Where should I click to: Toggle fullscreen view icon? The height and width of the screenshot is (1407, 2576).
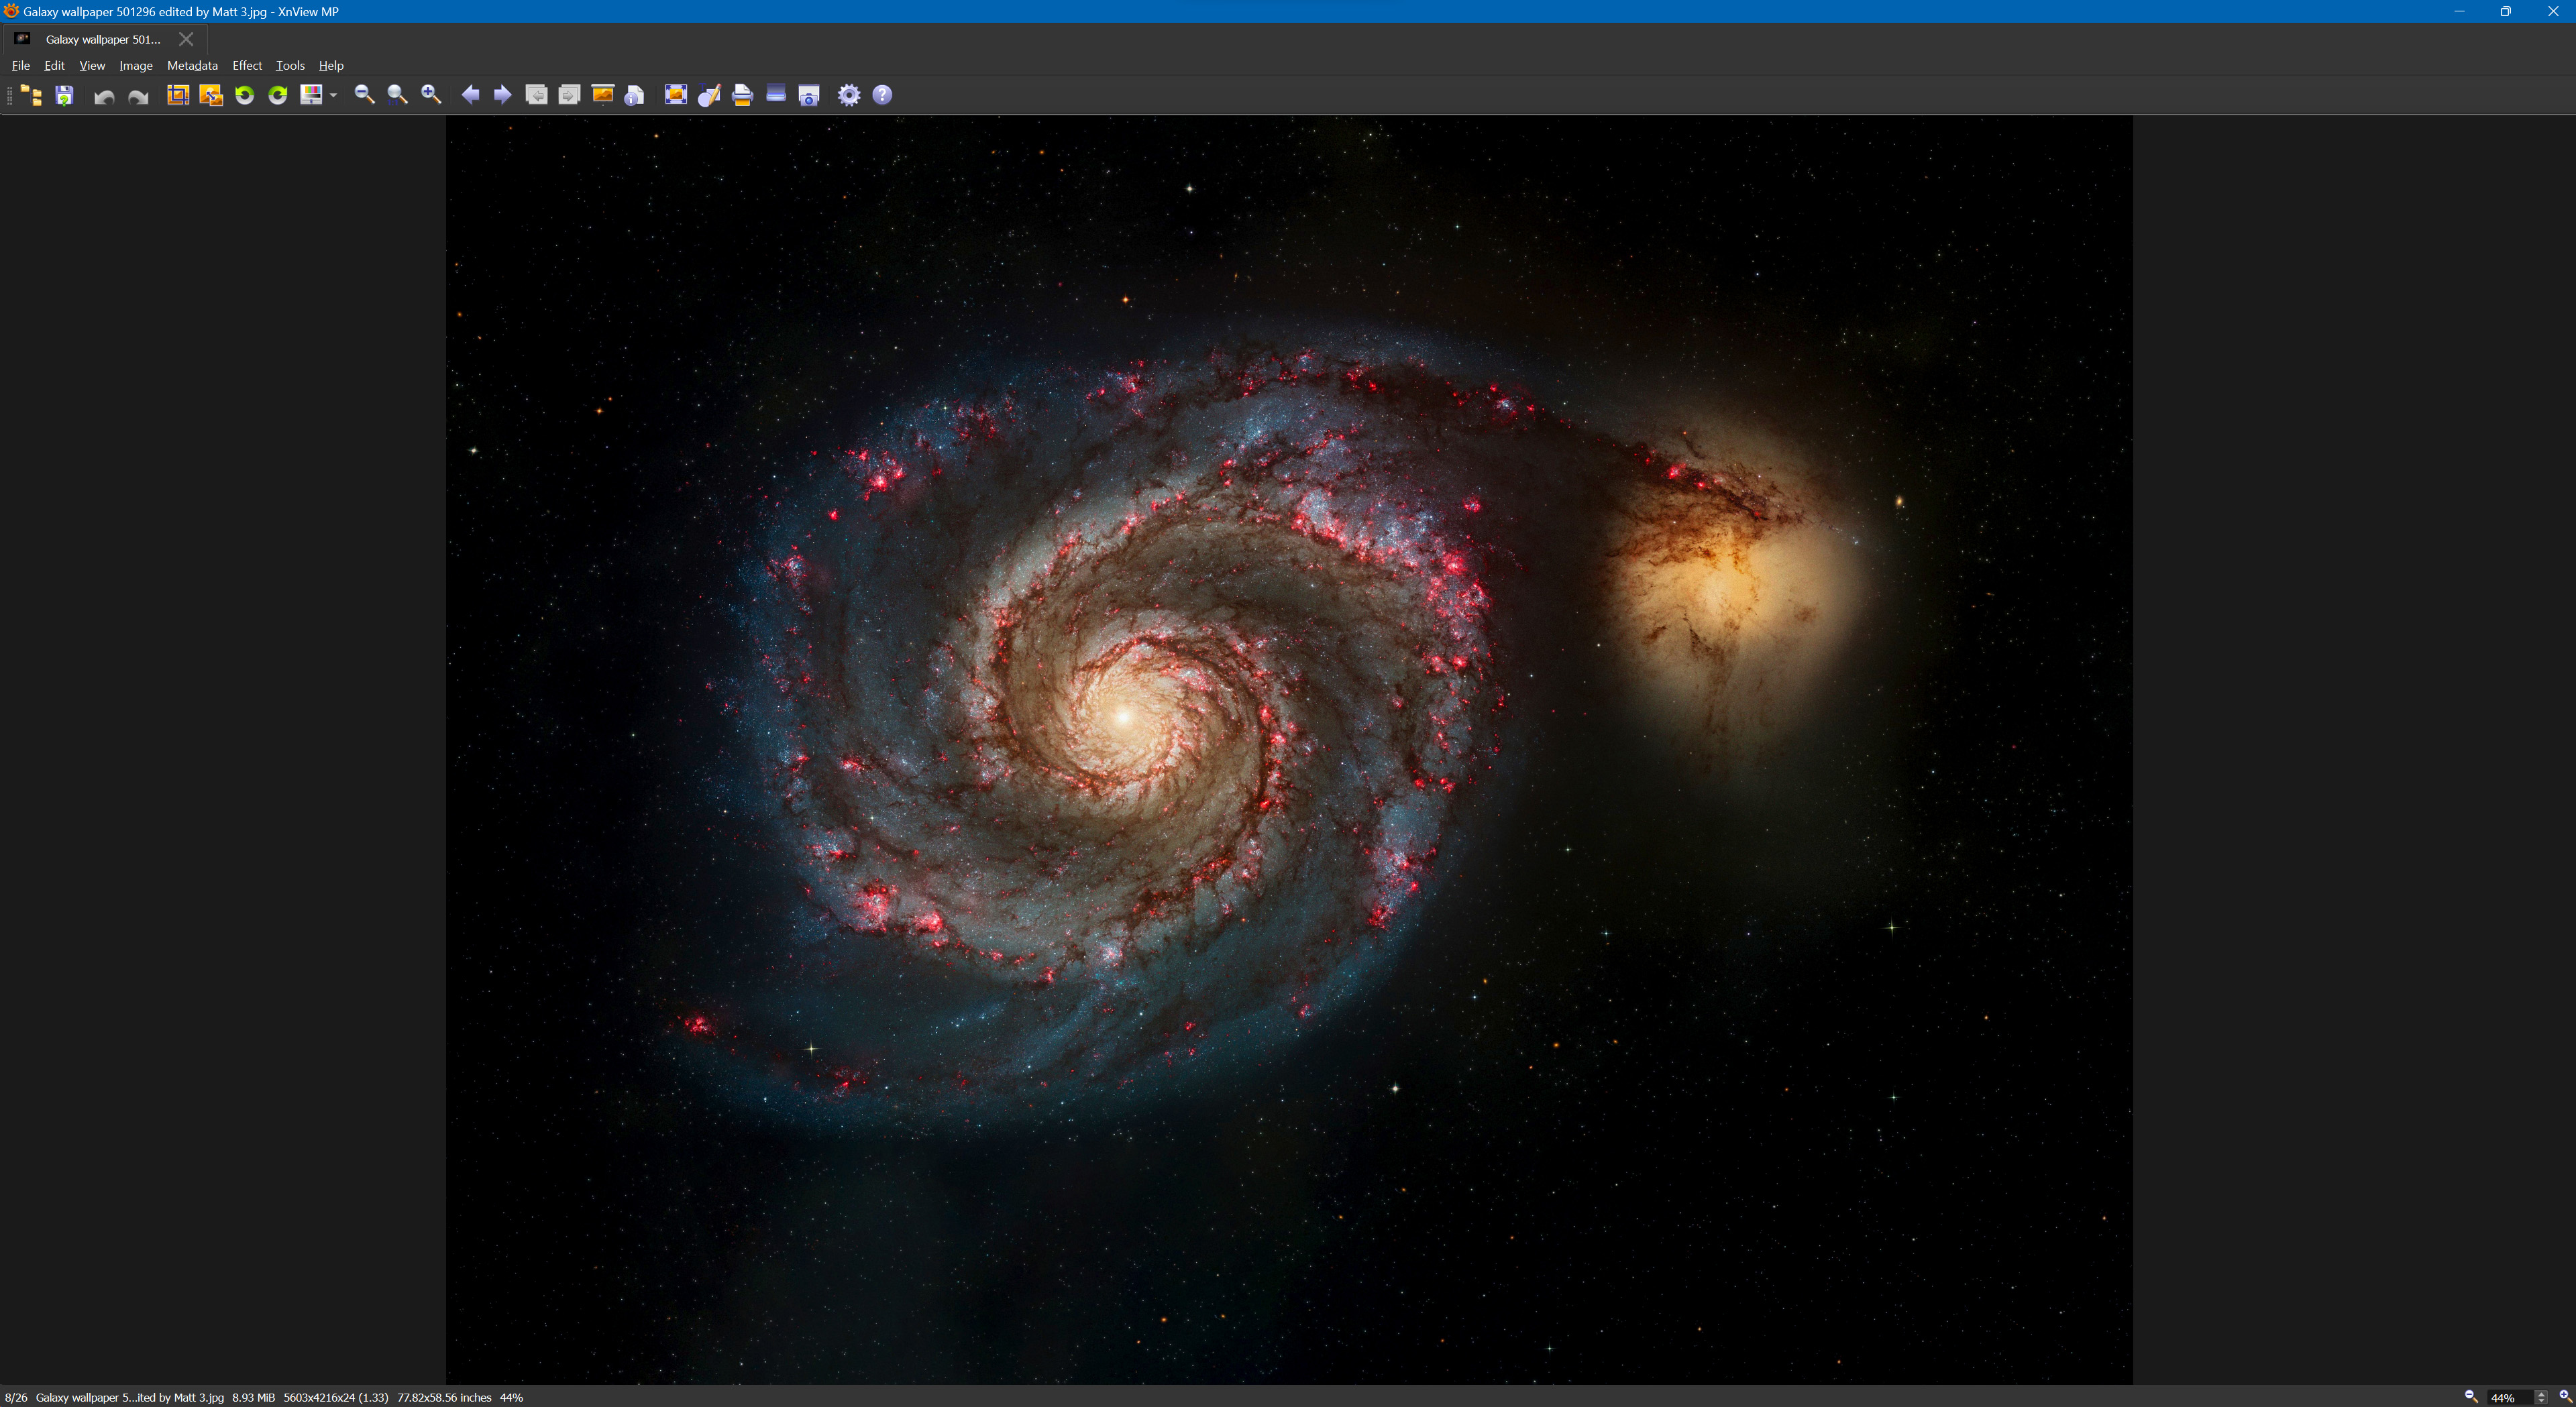click(676, 95)
